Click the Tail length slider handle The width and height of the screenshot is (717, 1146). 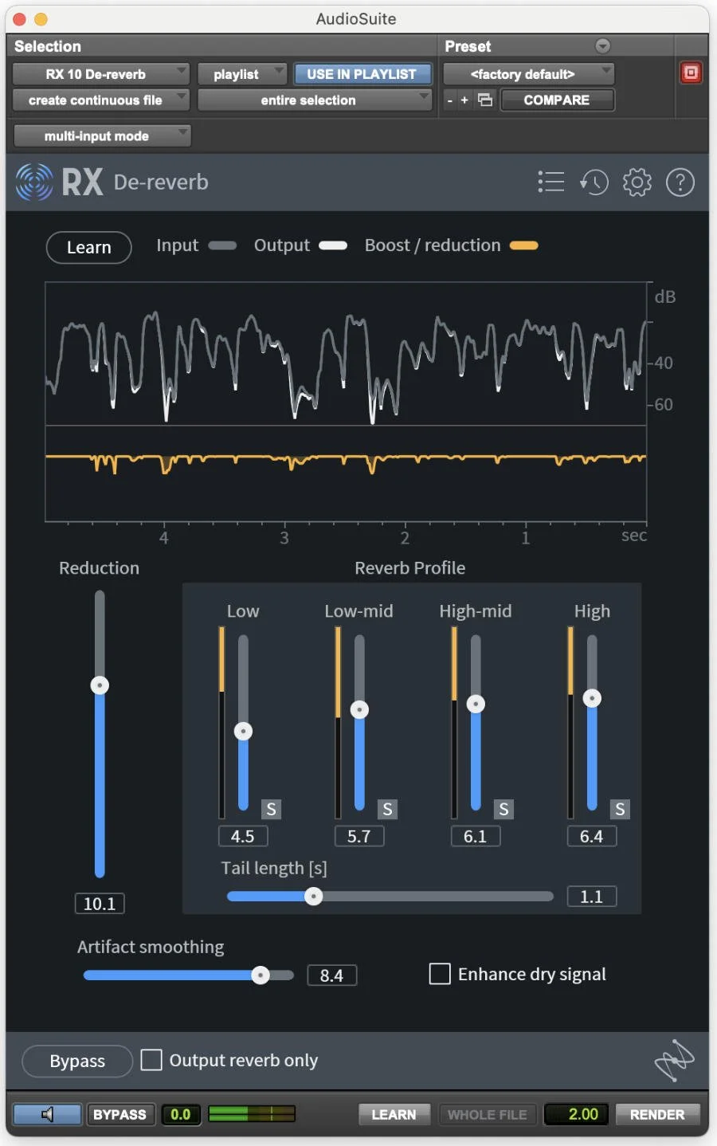314,897
